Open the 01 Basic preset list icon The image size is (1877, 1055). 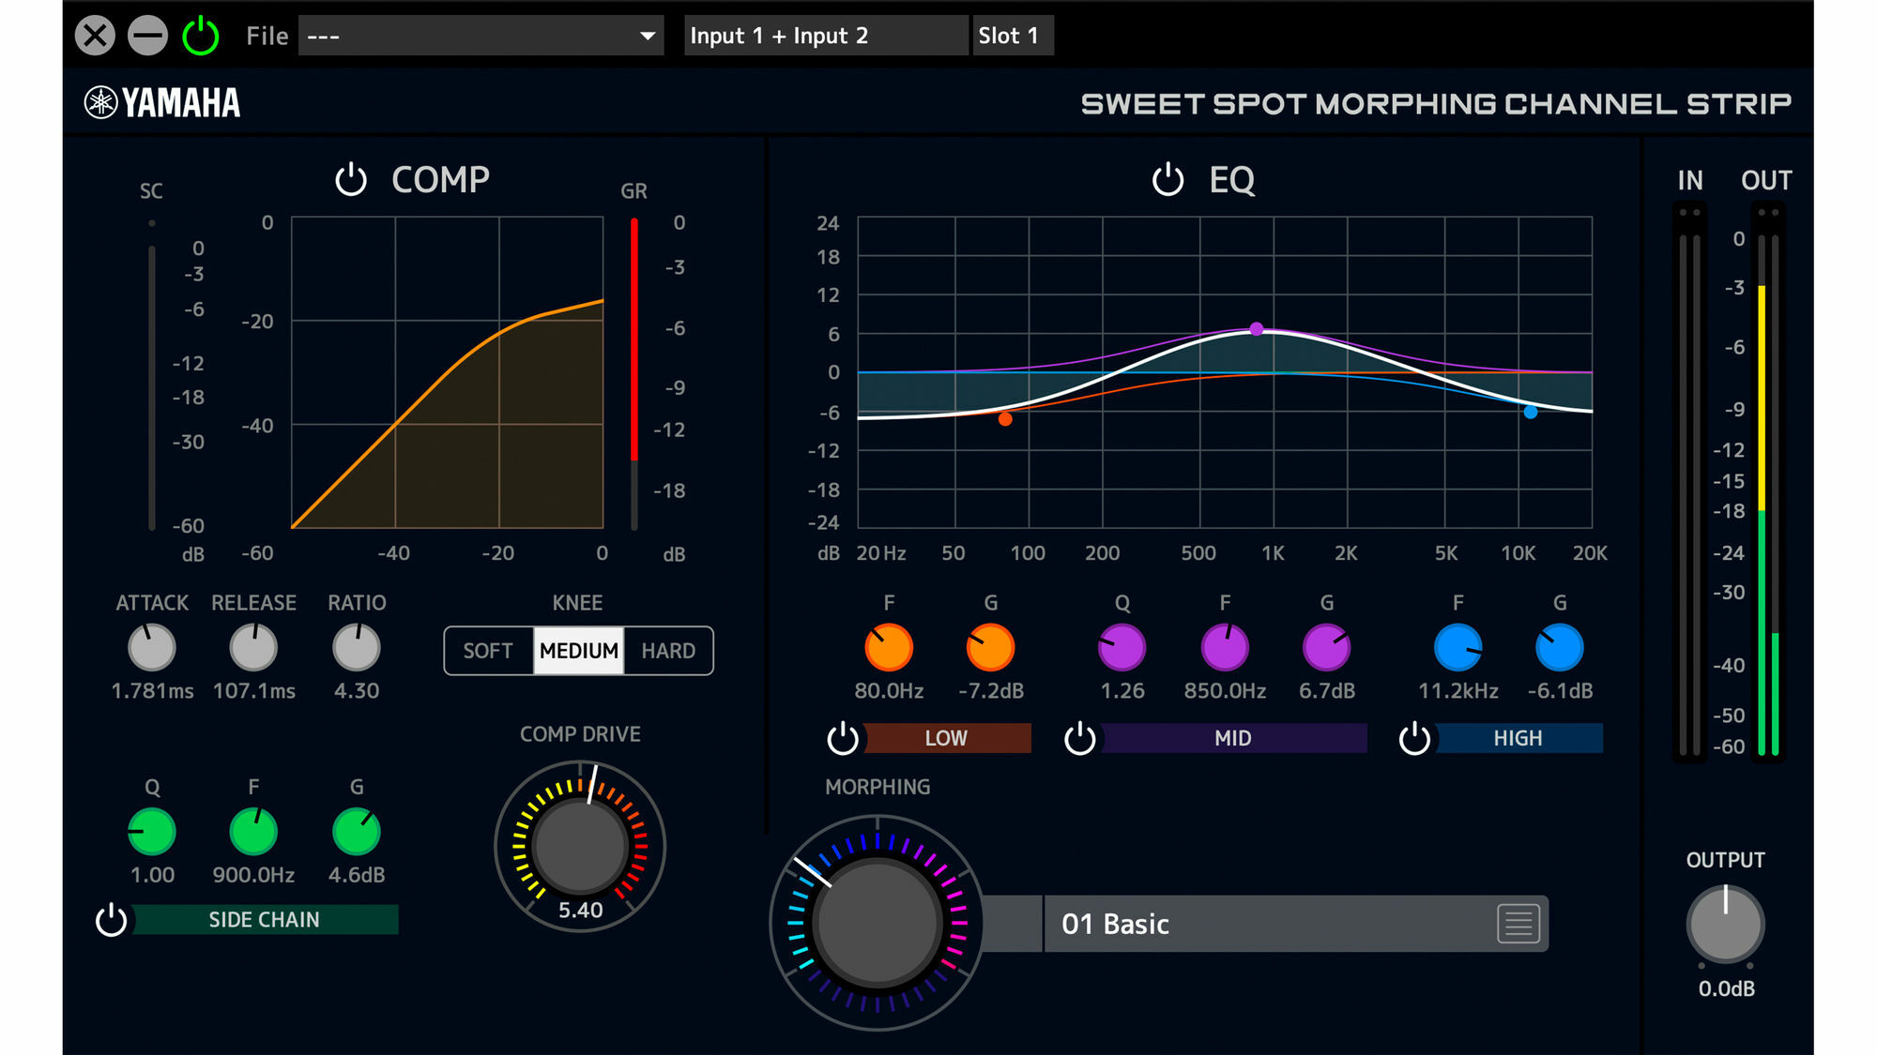tap(1518, 924)
